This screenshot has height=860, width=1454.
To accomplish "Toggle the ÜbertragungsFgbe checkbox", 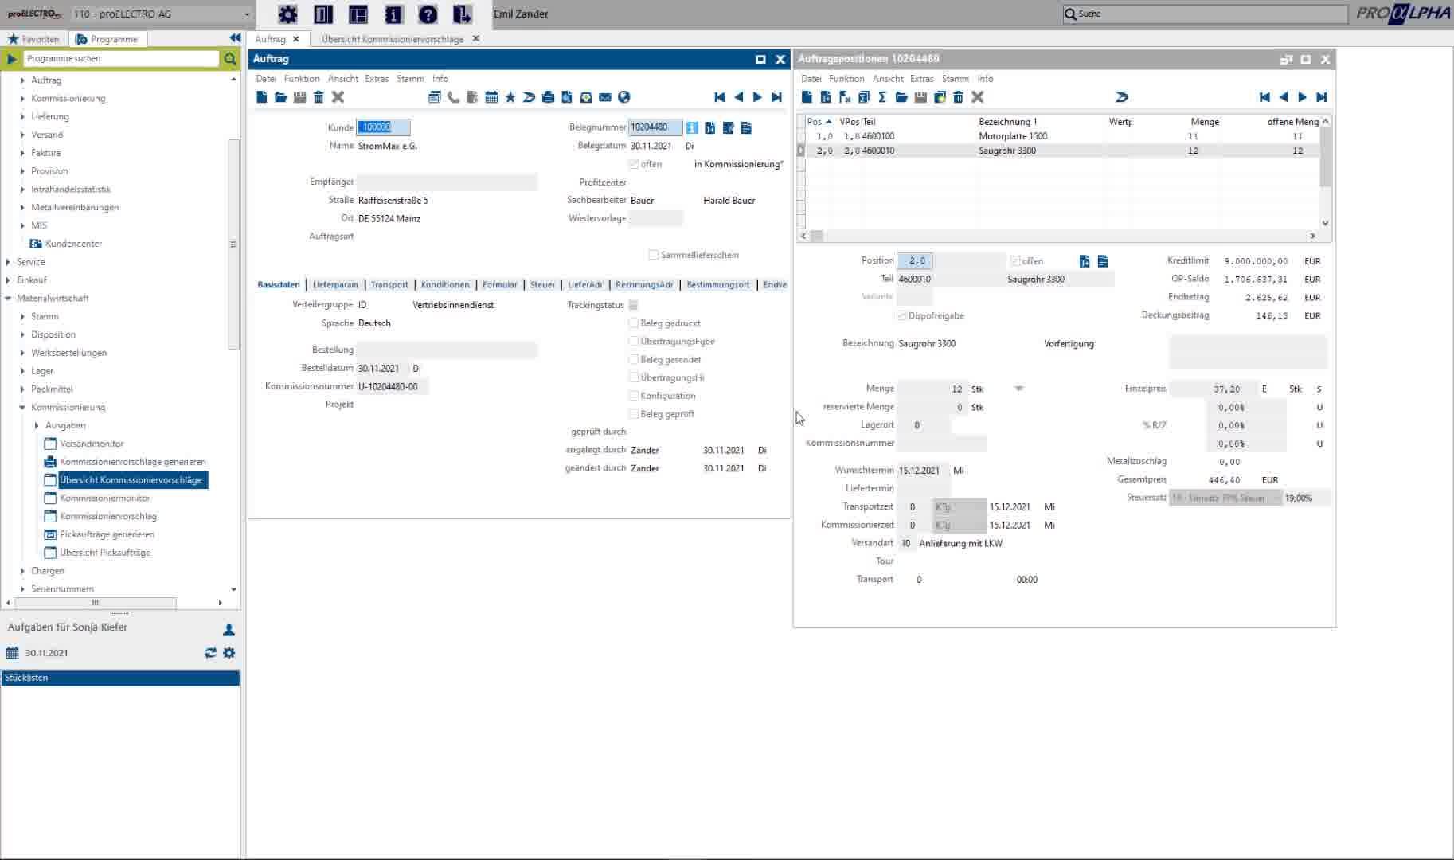I will click(x=634, y=341).
